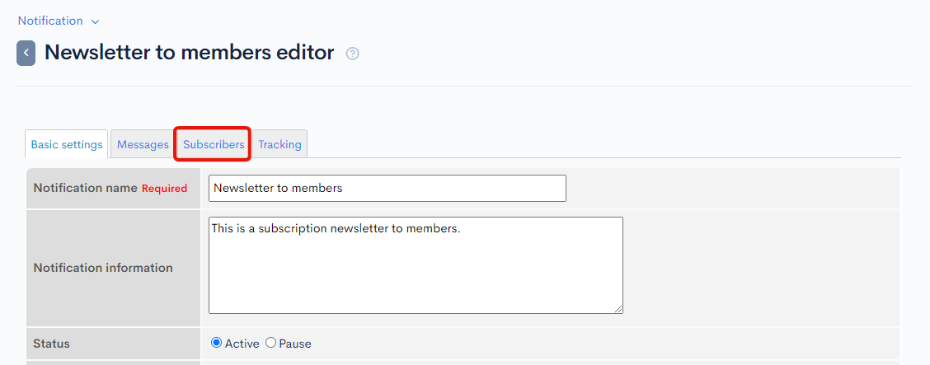The width and height of the screenshot is (930, 365).
Task: Click the Status row label
Action: point(52,344)
